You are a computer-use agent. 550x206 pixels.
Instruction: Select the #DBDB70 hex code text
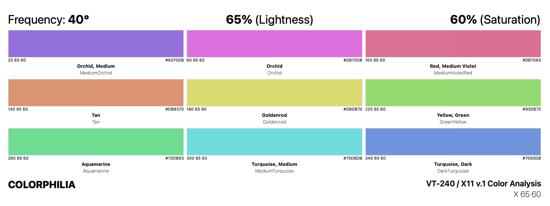click(x=353, y=109)
